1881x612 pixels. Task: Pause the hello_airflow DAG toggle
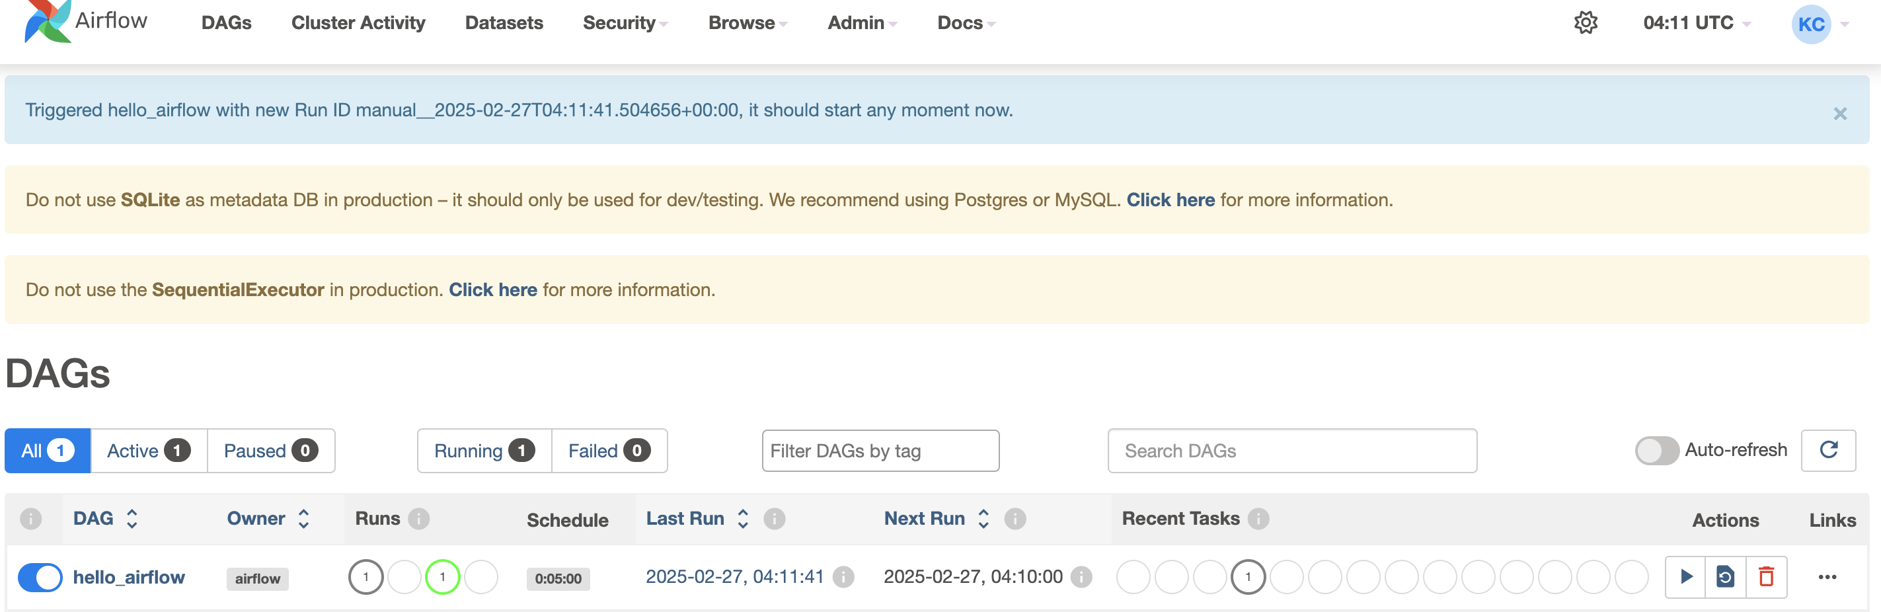point(40,577)
